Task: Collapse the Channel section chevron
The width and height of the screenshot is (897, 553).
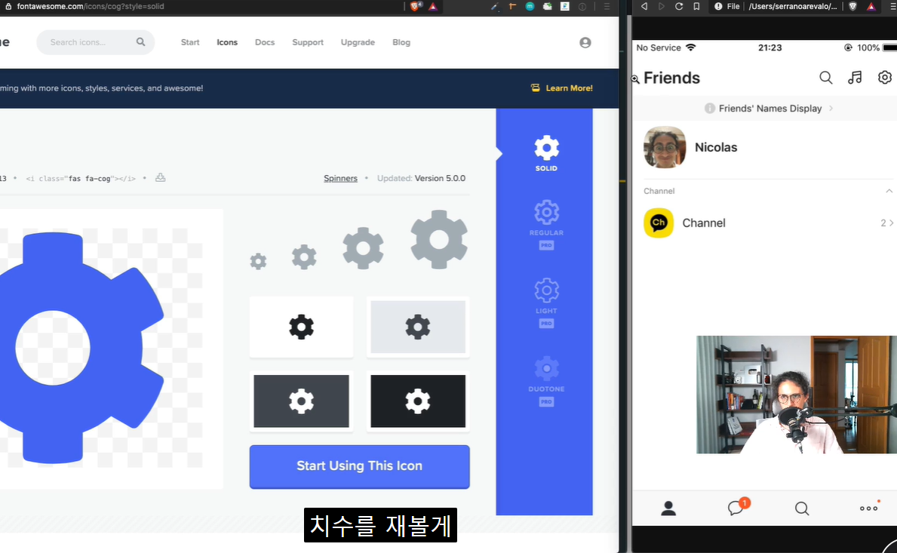Action: [x=889, y=191]
